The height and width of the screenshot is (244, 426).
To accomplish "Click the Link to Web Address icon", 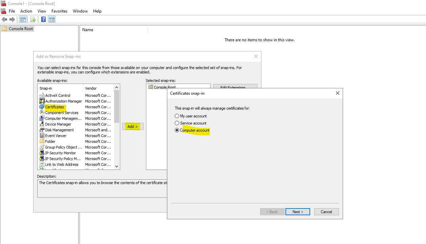I will (x=42, y=164).
